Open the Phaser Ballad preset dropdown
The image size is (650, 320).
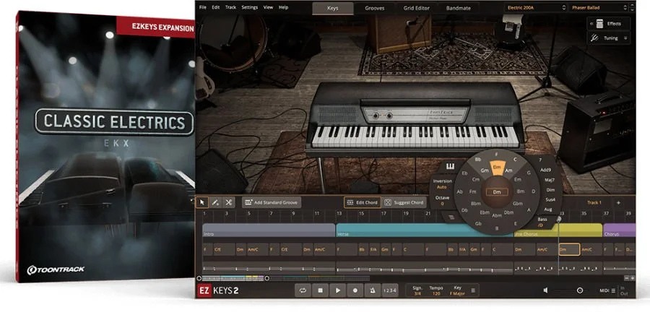599,7
